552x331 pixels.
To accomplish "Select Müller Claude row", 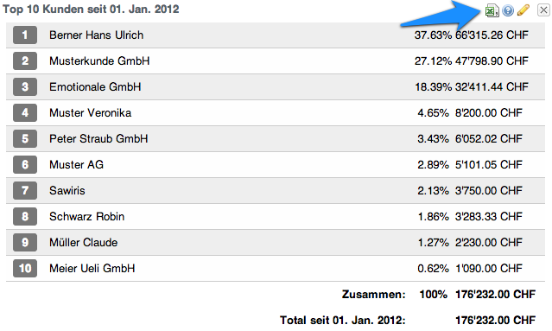I will tap(276, 242).
